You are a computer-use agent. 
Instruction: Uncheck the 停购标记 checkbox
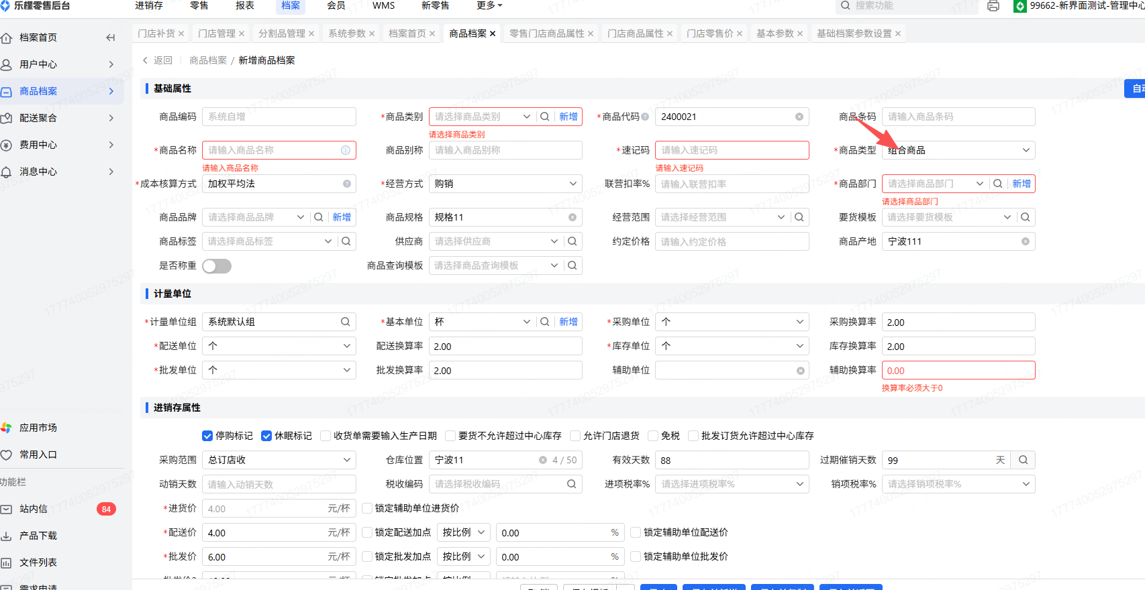[207, 436]
